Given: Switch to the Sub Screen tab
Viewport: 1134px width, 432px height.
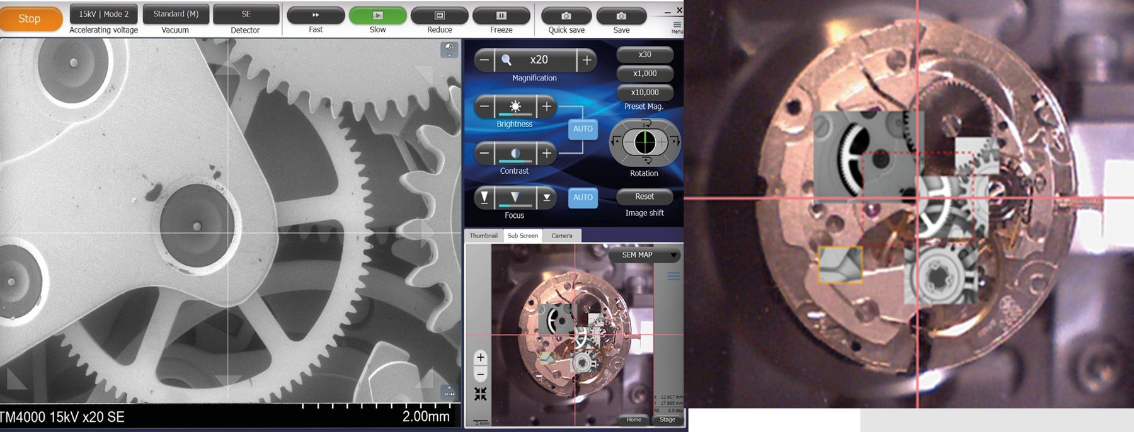Looking at the screenshot, I should point(523,236).
